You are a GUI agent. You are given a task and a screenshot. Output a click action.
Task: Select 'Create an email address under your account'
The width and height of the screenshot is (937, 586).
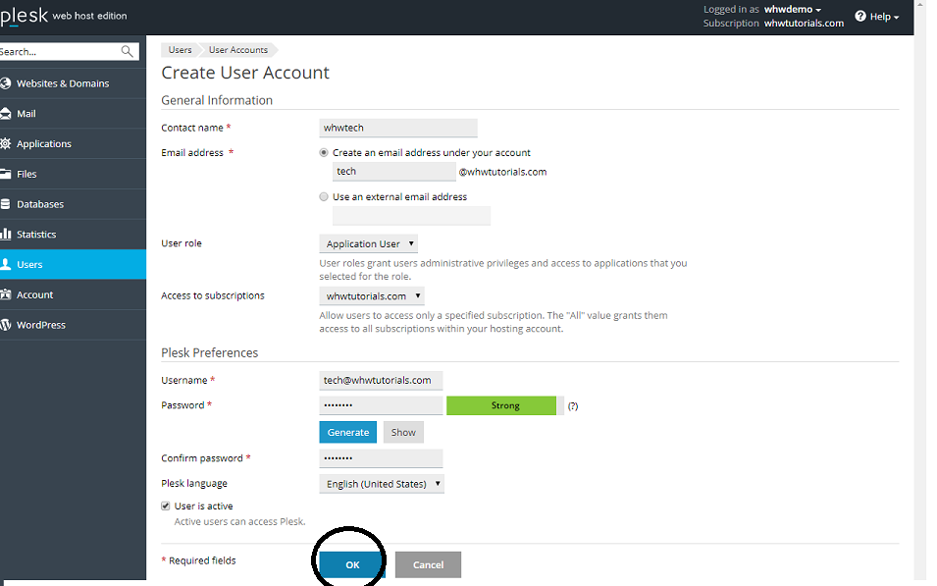tap(324, 153)
